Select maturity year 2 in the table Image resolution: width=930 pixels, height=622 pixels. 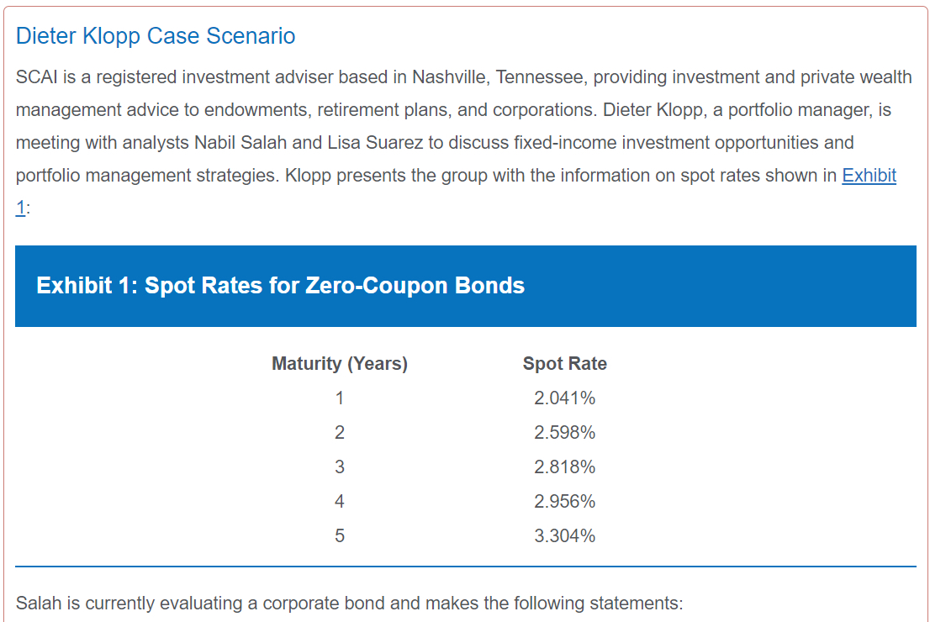tap(340, 433)
